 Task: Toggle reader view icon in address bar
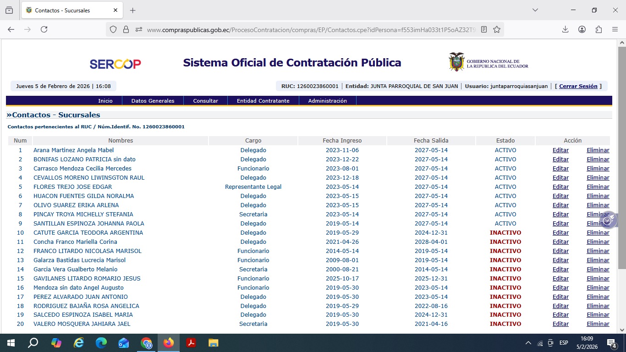pyautogui.click(x=484, y=29)
